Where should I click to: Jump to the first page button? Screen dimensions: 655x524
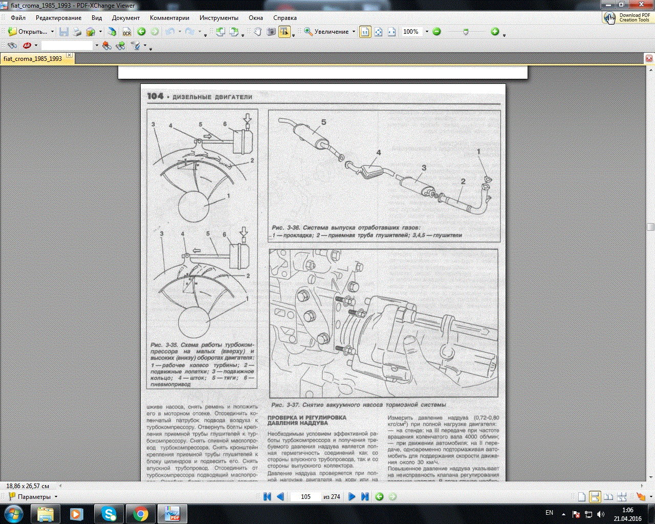click(267, 496)
